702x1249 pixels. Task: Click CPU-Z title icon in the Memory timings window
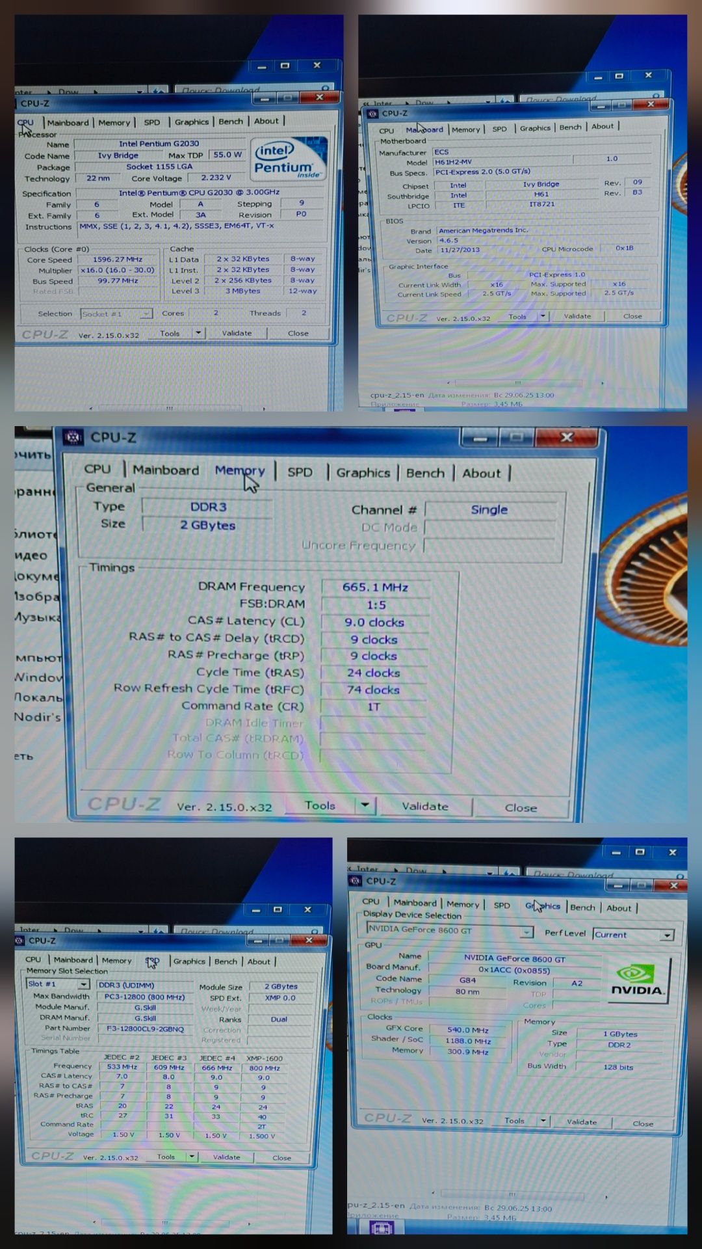click(x=73, y=437)
